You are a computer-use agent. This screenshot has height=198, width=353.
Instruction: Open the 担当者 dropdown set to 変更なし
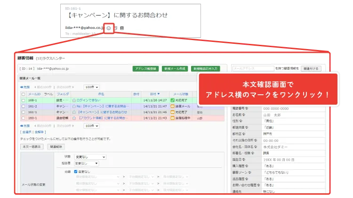point(87,163)
